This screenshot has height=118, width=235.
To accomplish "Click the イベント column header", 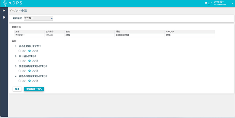I will pyautogui.click(x=190, y=32).
